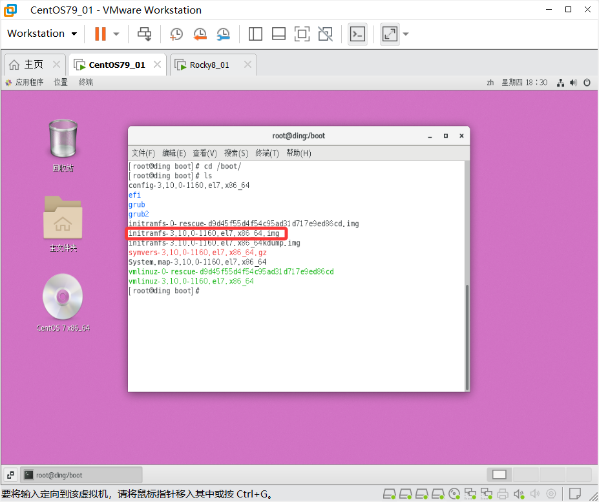The width and height of the screenshot is (599, 502).
Task: Revert the VM to its snapshot
Action: coord(200,34)
